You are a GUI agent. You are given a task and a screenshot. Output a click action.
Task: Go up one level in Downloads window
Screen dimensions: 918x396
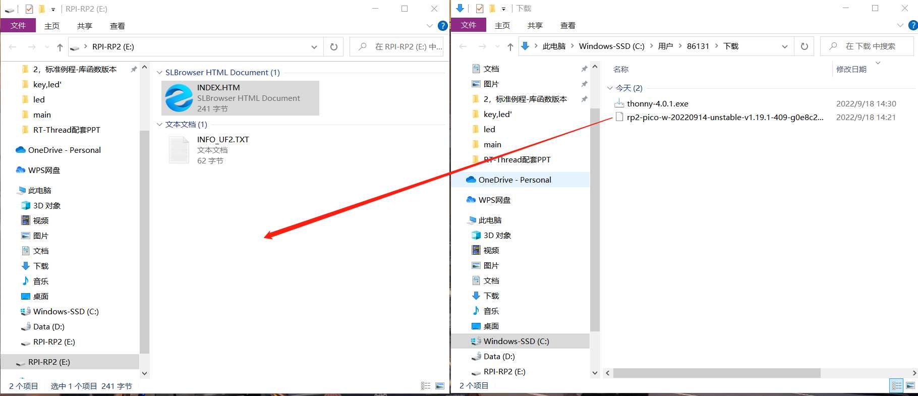[510, 46]
